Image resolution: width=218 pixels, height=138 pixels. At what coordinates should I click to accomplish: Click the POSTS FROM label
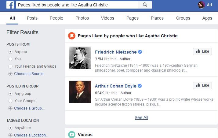point(18,44)
